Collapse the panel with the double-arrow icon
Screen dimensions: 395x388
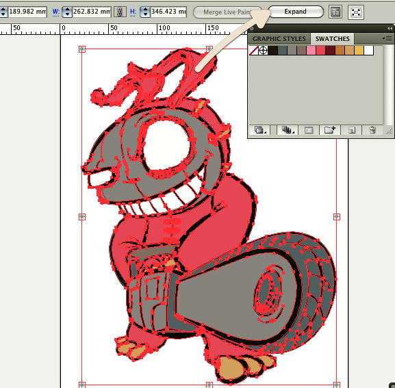pos(390,29)
